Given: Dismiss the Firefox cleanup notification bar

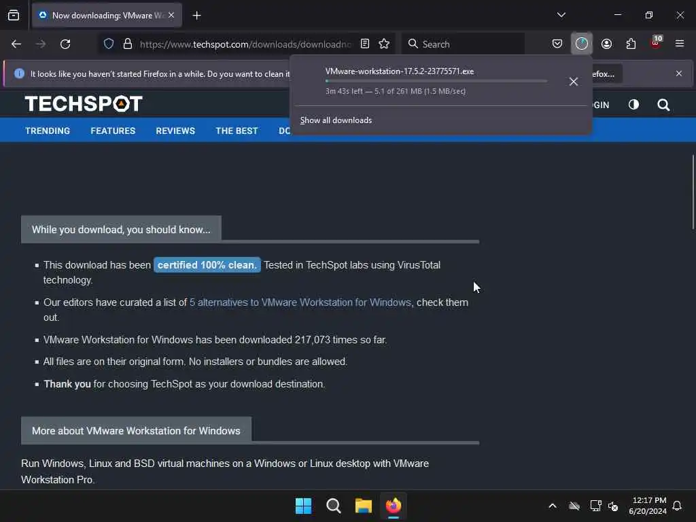Looking at the screenshot, I should [679, 73].
